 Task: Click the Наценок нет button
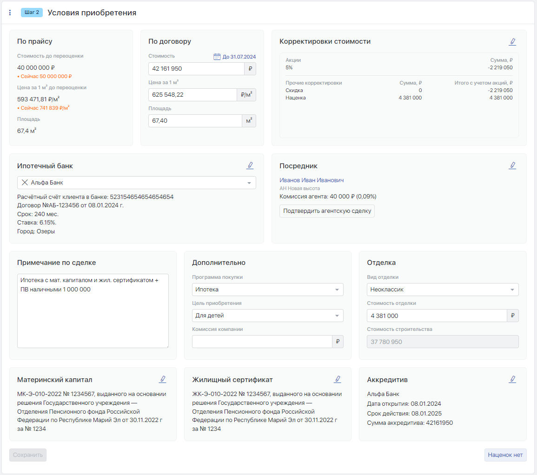505,455
